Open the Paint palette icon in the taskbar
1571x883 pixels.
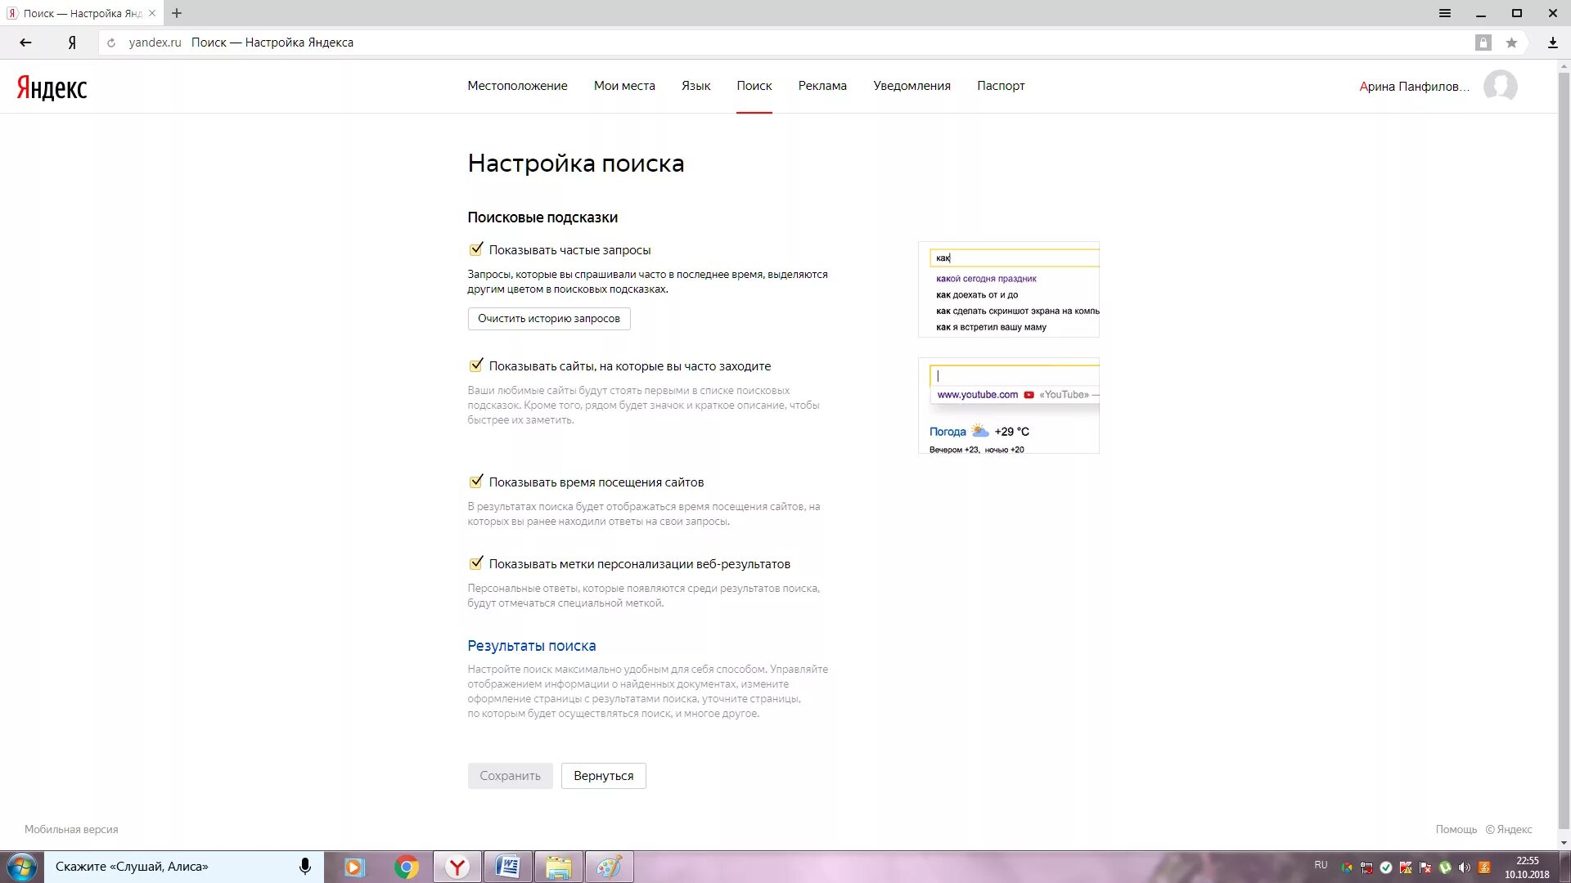pyautogui.click(x=609, y=867)
